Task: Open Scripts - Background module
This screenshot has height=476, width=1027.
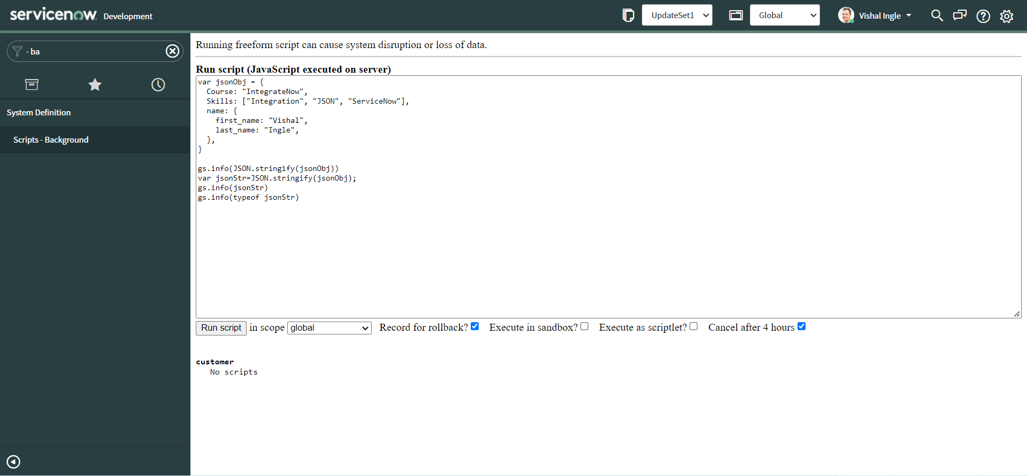Action: tap(95, 140)
